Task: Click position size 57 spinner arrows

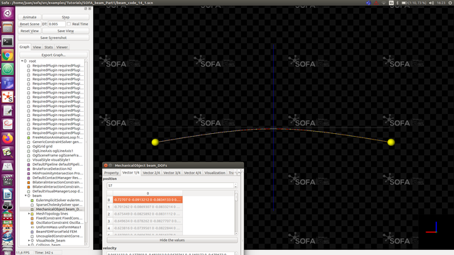Action: point(236,186)
